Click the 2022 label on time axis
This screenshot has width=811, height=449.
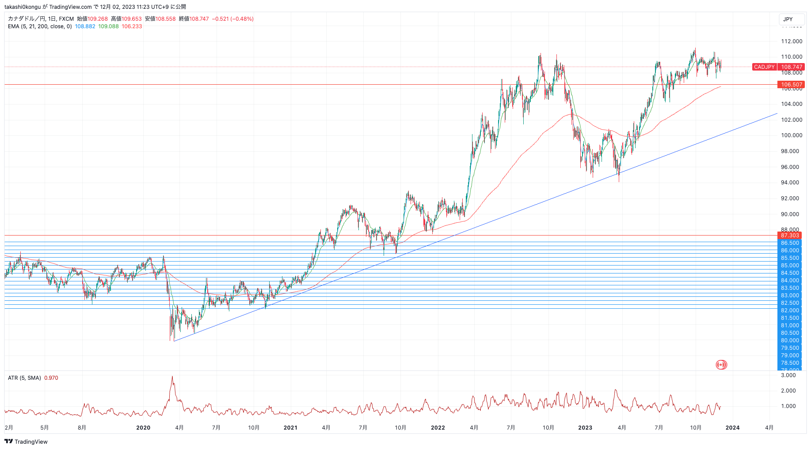point(438,428)
